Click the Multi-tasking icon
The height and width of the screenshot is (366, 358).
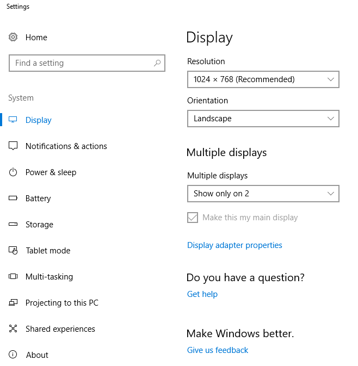click(x=13, y=277)
